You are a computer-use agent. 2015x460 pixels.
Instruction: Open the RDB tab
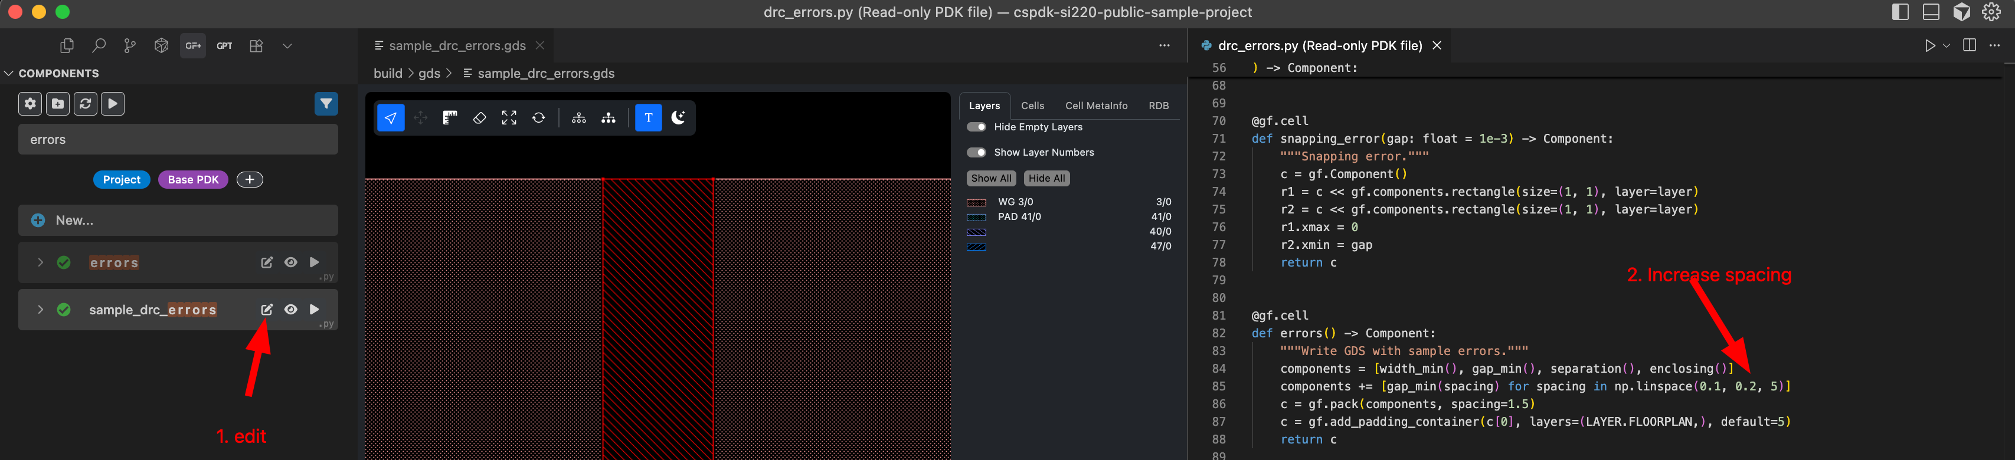point(1159,106)
